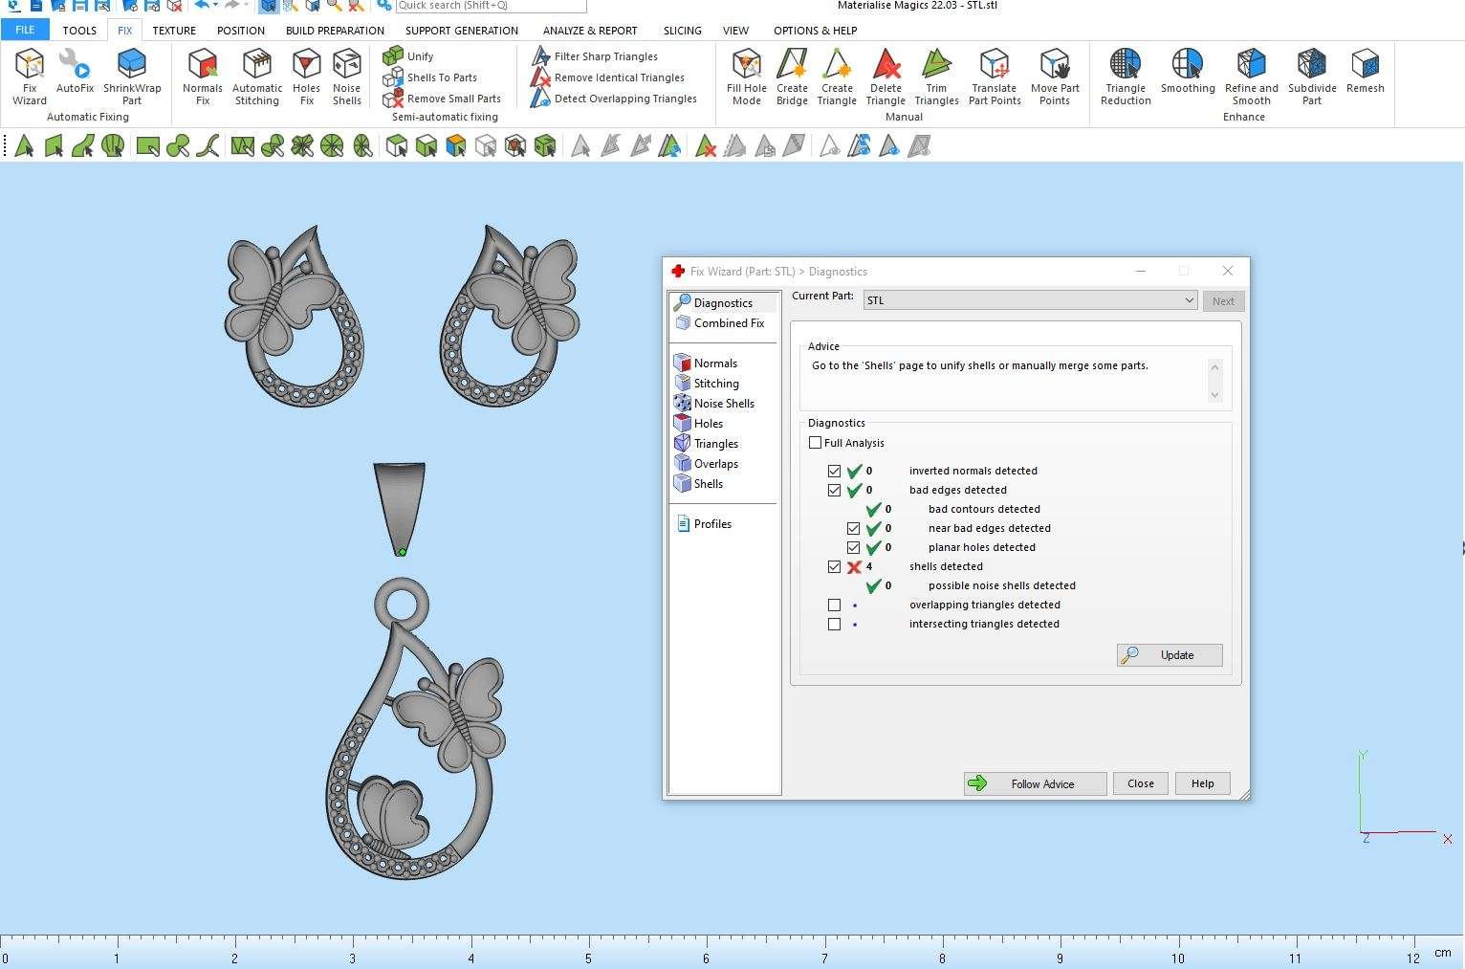Open the Current Part dropdown
The image size is (1465, 969).
coord(1030,300)
